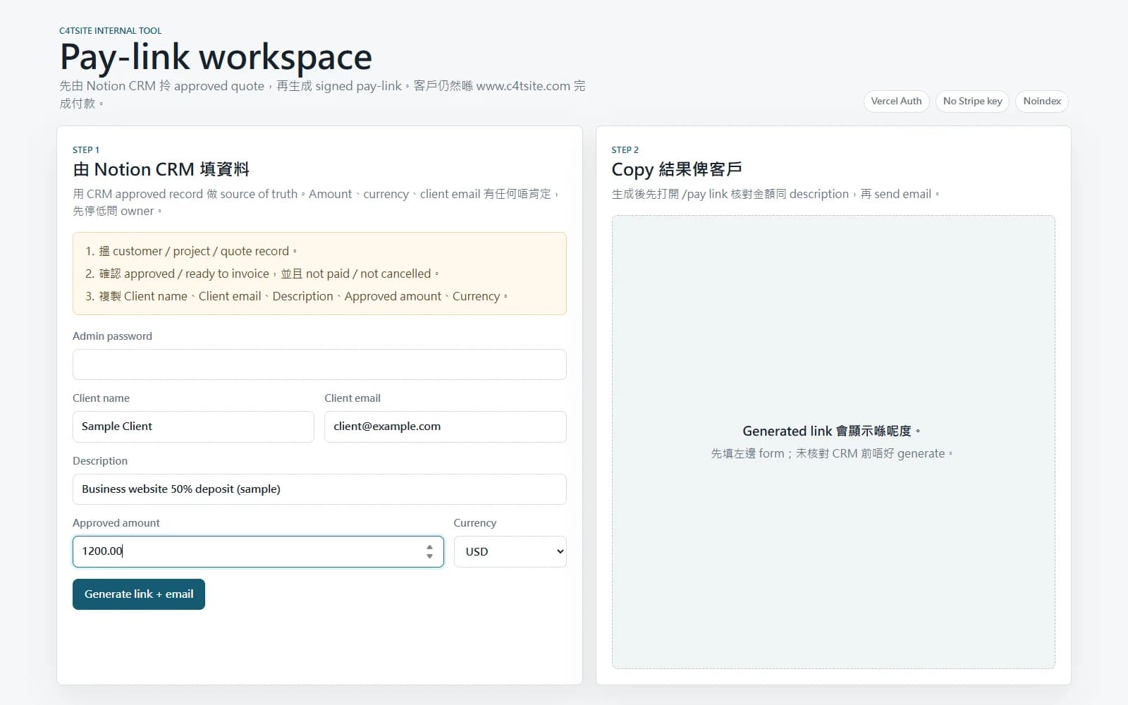Click the Description label
The width and height of the screenshot is (1128, 705).
pos(100,461)
